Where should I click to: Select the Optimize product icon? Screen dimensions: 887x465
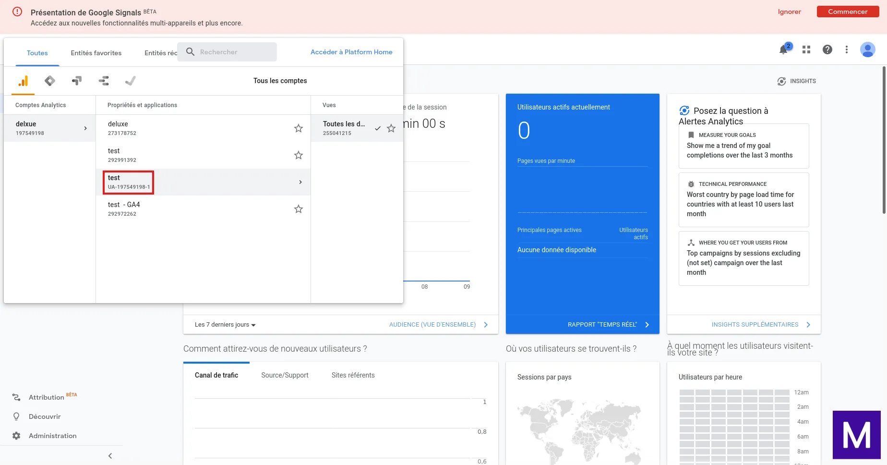[77, 81]
